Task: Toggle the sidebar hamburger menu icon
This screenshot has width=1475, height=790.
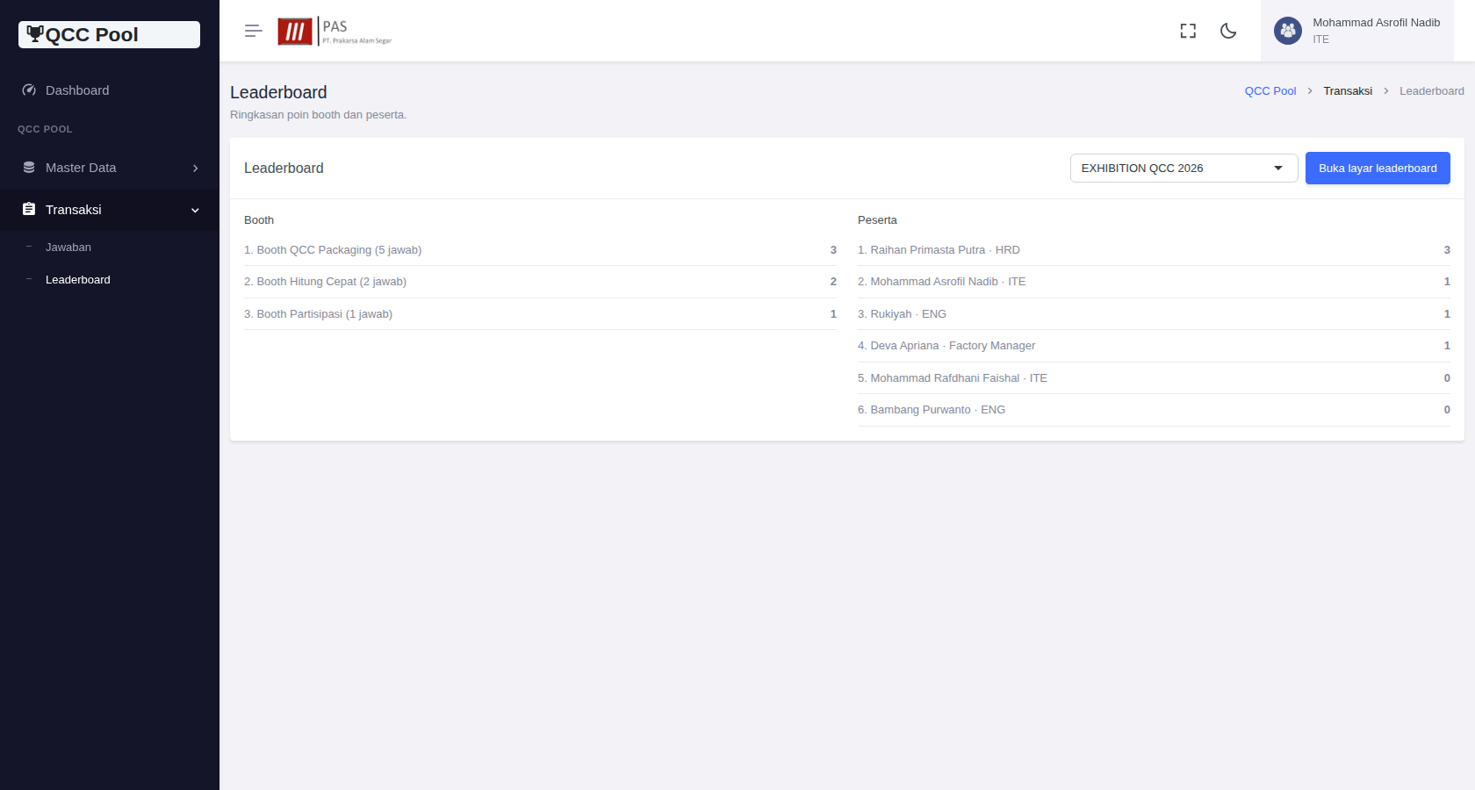Action: (254, 31)
